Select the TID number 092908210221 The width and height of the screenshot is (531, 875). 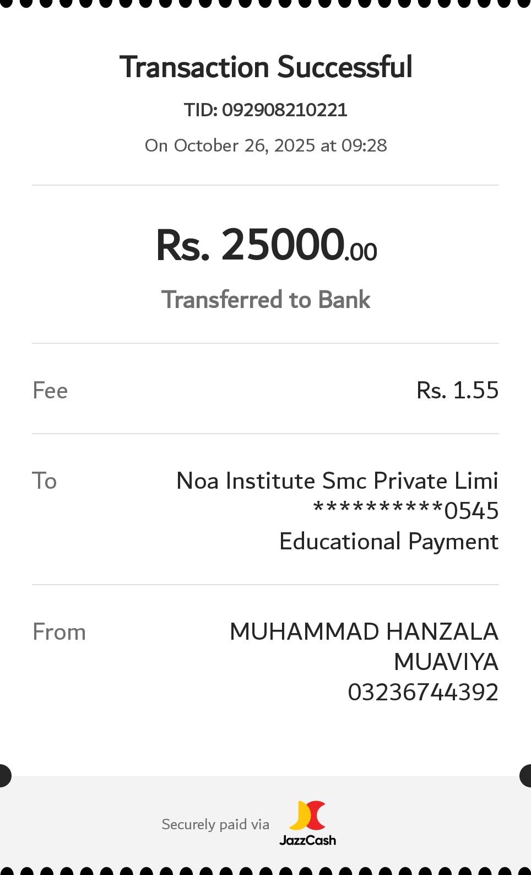tap(284, 110)
